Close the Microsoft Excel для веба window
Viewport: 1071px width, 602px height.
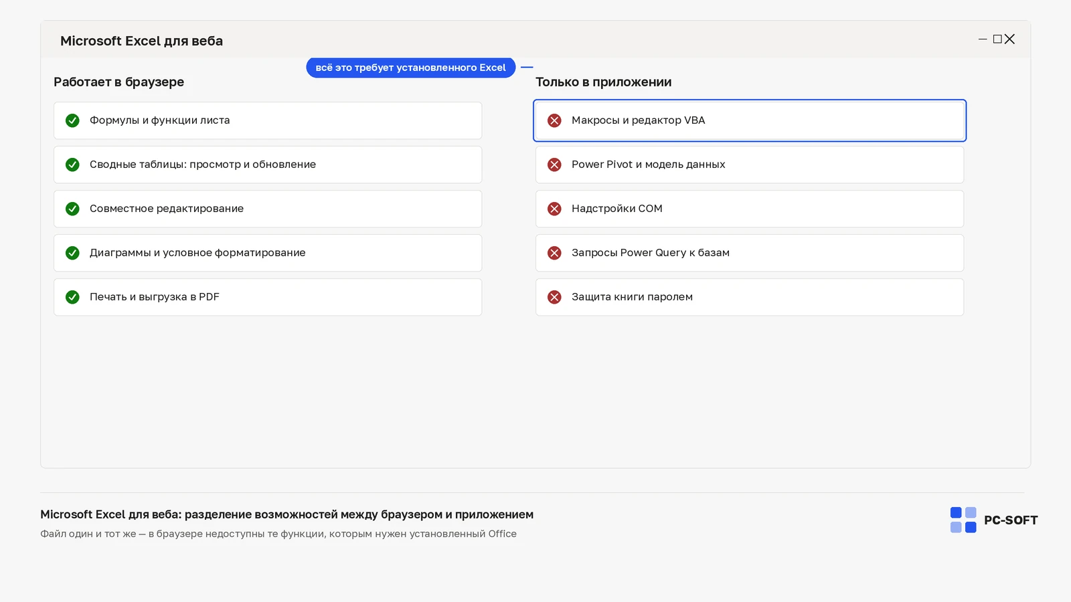point(1009,39)
